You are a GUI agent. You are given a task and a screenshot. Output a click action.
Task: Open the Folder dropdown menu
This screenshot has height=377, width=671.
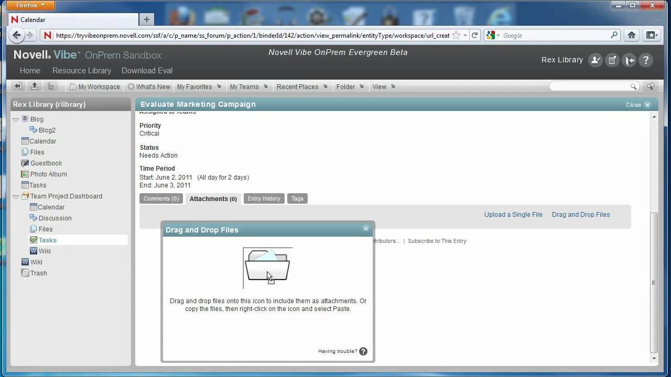(350, 87)
